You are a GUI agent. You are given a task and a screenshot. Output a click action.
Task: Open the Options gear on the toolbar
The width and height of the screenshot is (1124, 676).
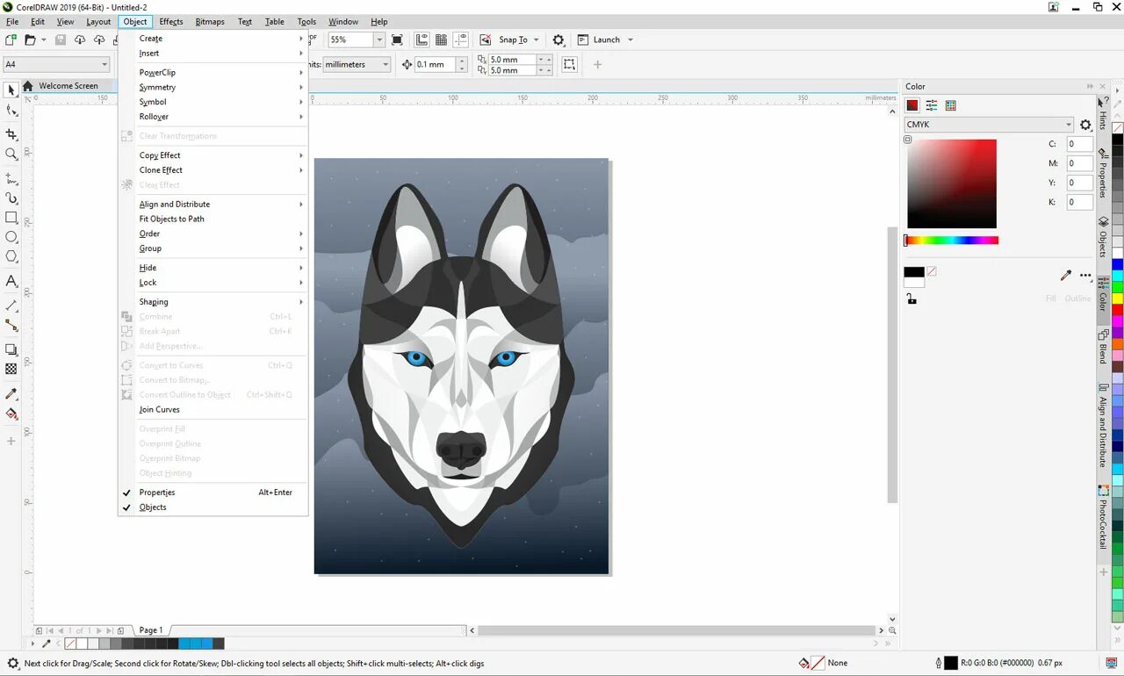(558, 39)
